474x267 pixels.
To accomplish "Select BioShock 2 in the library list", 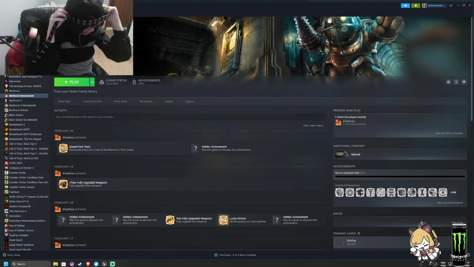I will pos(16,100).
